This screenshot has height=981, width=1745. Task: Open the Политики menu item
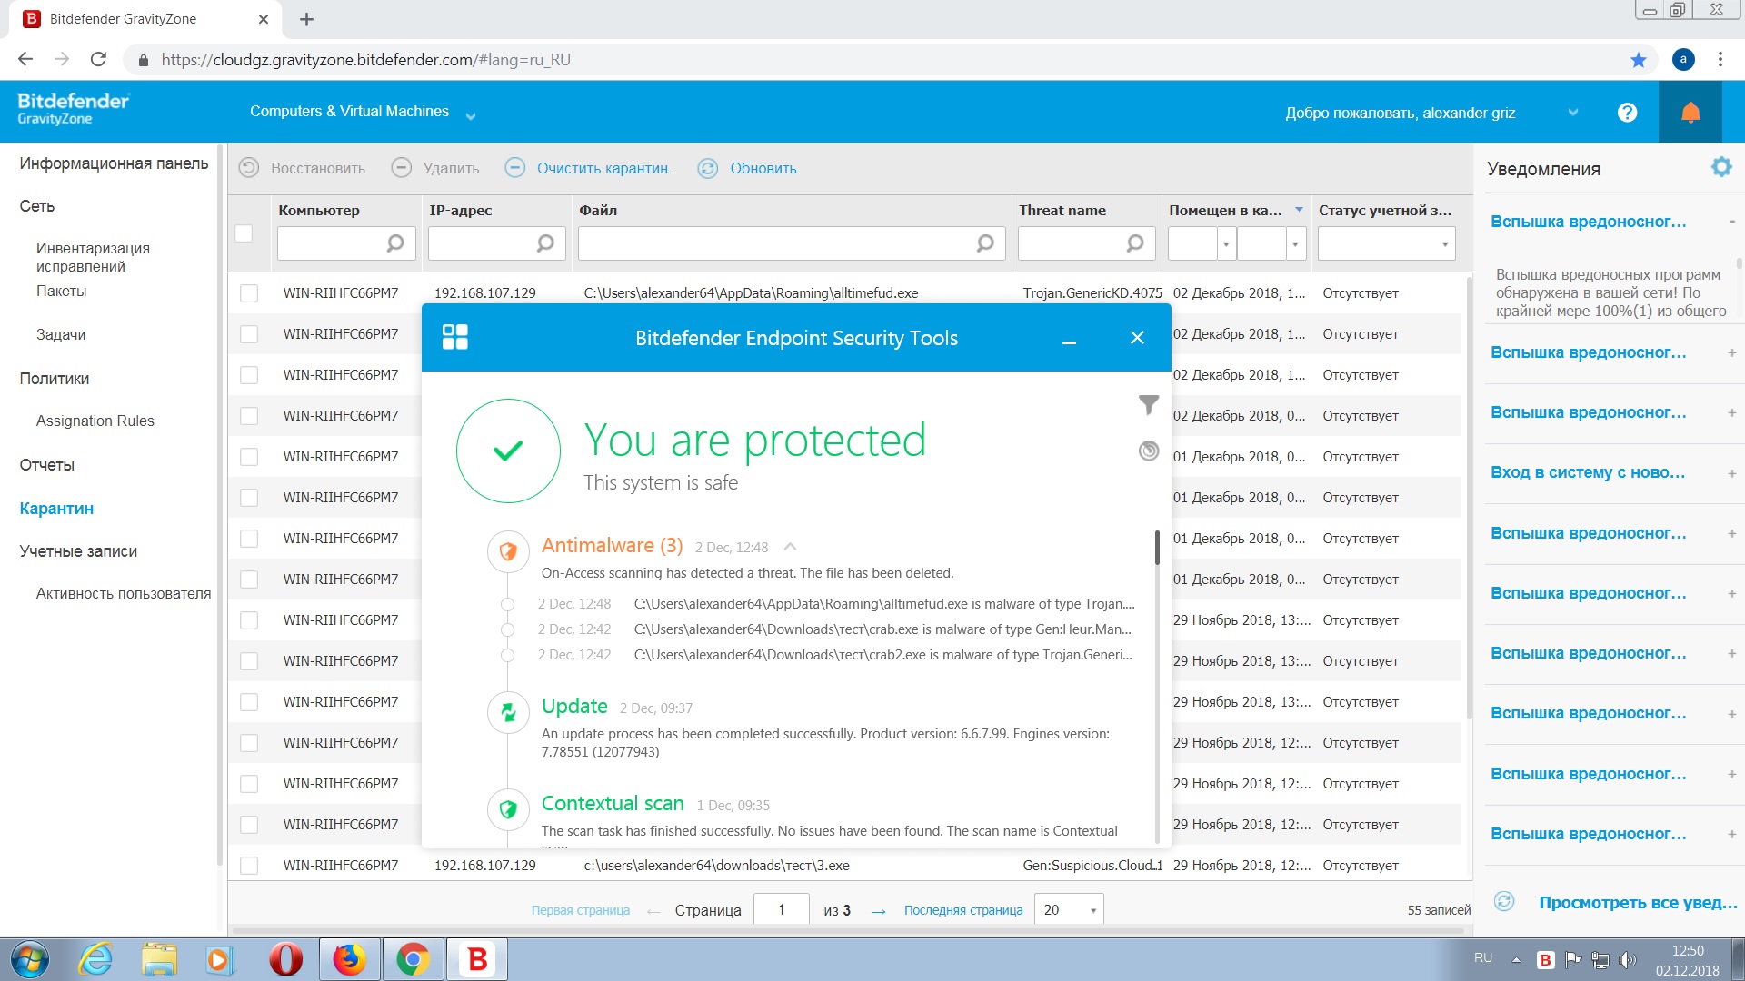point(55,379)
